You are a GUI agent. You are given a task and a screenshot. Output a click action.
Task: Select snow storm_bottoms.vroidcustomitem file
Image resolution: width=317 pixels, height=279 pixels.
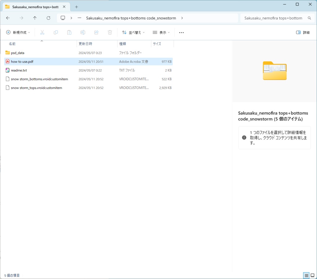(88, 79)
